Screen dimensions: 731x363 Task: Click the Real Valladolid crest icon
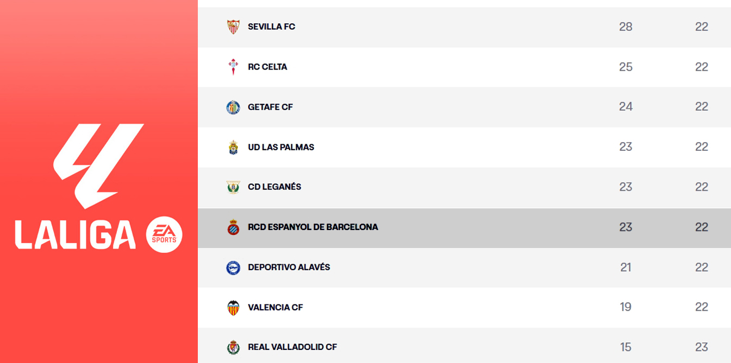(x=233, y=347)
